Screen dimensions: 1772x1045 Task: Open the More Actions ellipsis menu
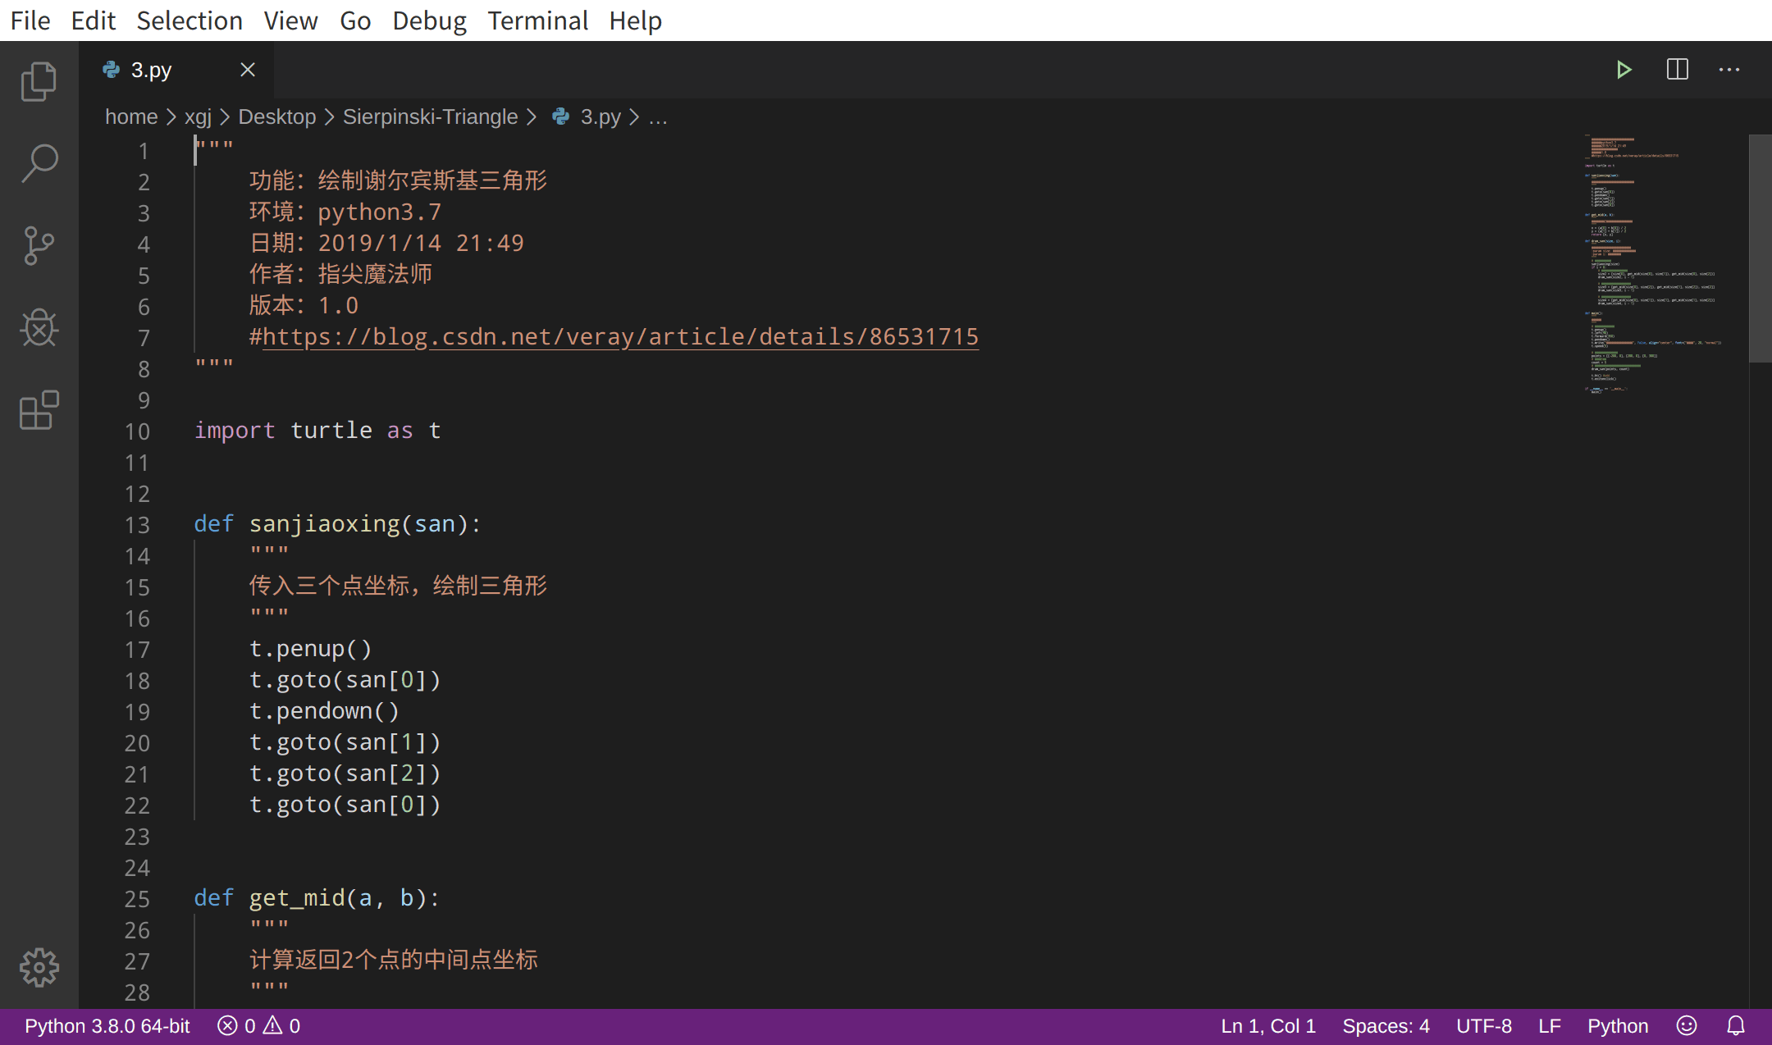pos(1729,70)
